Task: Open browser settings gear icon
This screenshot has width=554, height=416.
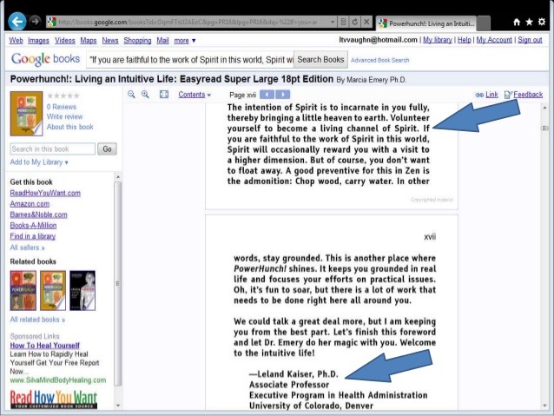Action: (x=542, y=22)
